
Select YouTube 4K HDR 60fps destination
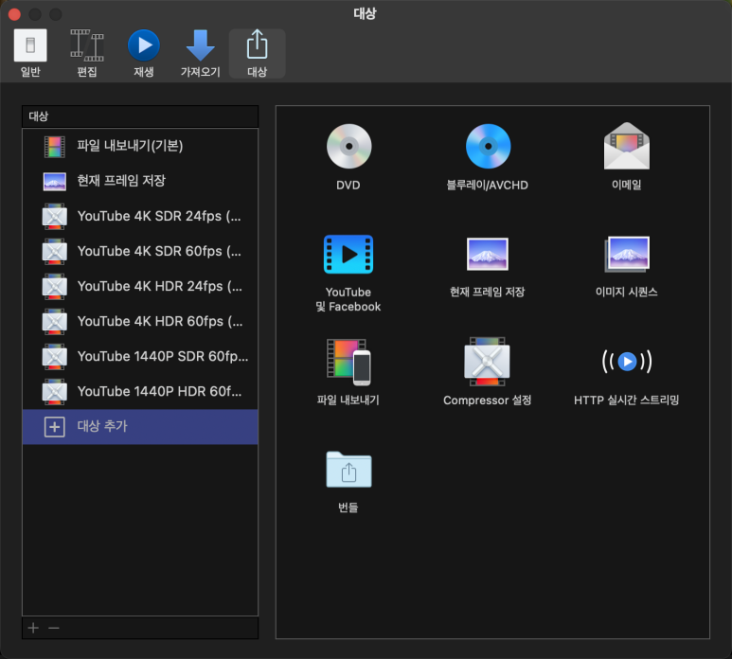point(140,321)
